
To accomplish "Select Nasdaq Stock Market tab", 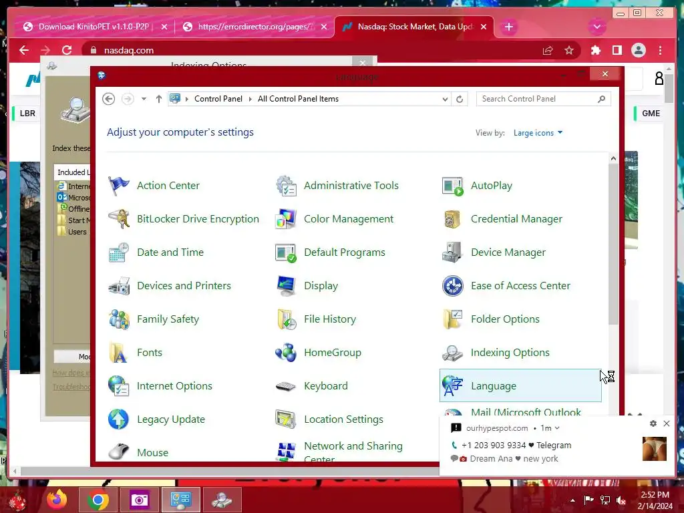I will (414, 27).
